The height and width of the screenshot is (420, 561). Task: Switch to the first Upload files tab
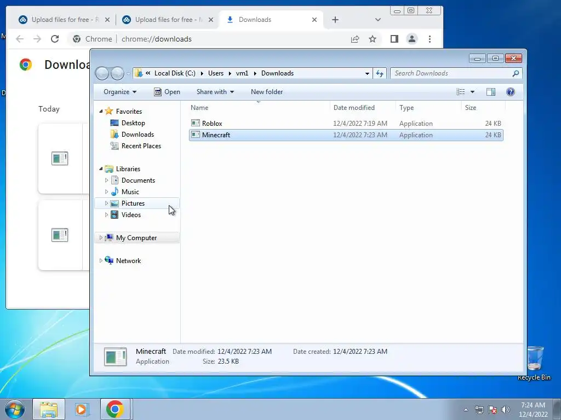click(x=65, y=20)
